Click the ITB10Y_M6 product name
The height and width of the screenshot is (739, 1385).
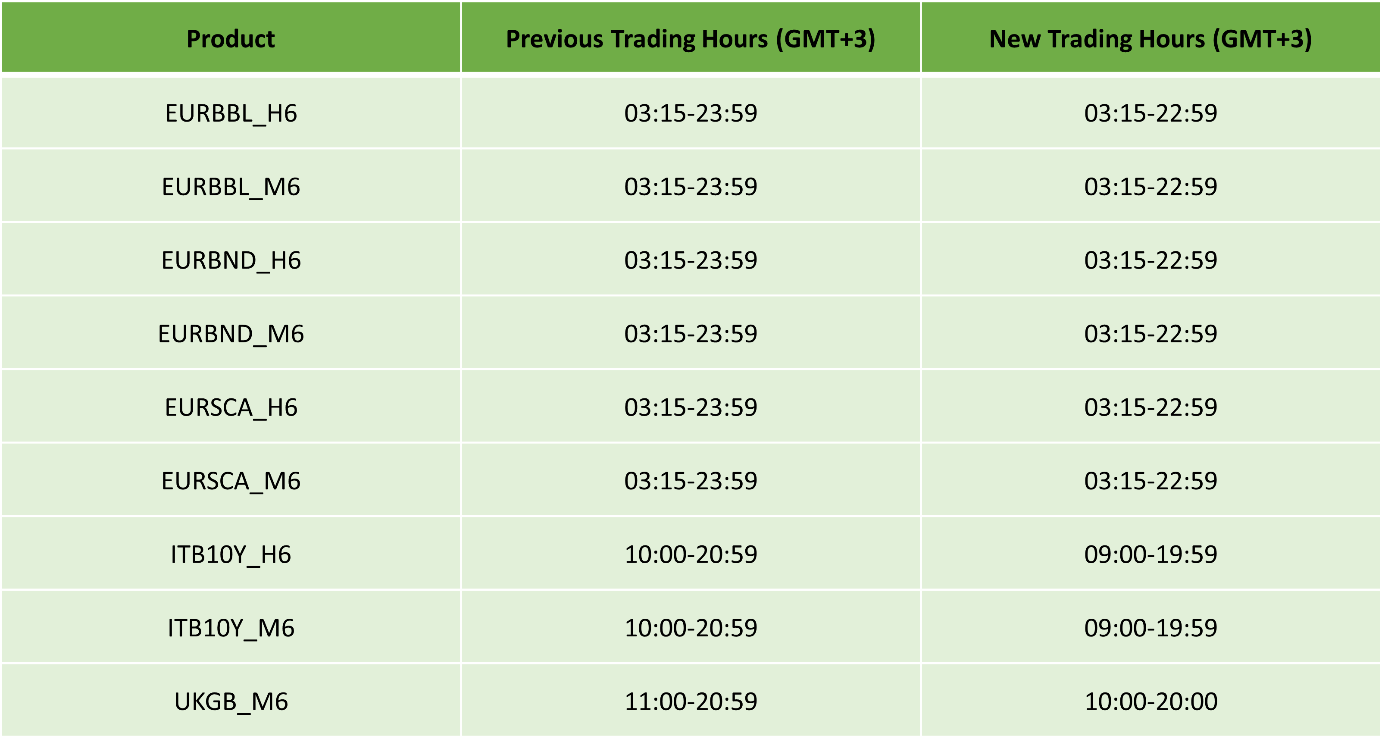pos(231,628)
